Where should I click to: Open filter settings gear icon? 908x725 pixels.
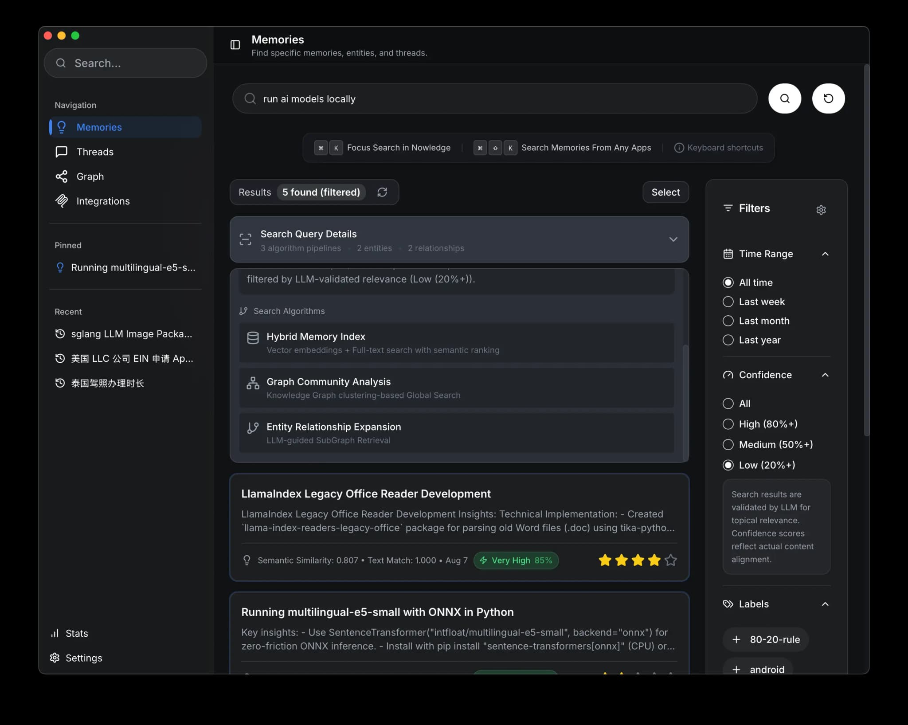pyautogui.click(x=821, y=210)
